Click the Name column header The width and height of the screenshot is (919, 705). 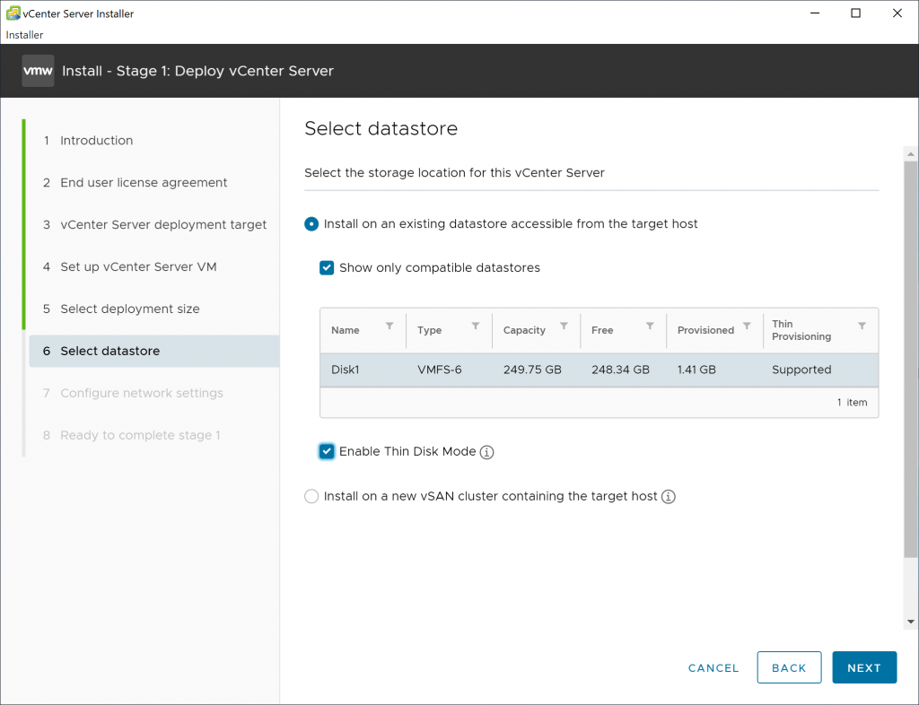346,330
